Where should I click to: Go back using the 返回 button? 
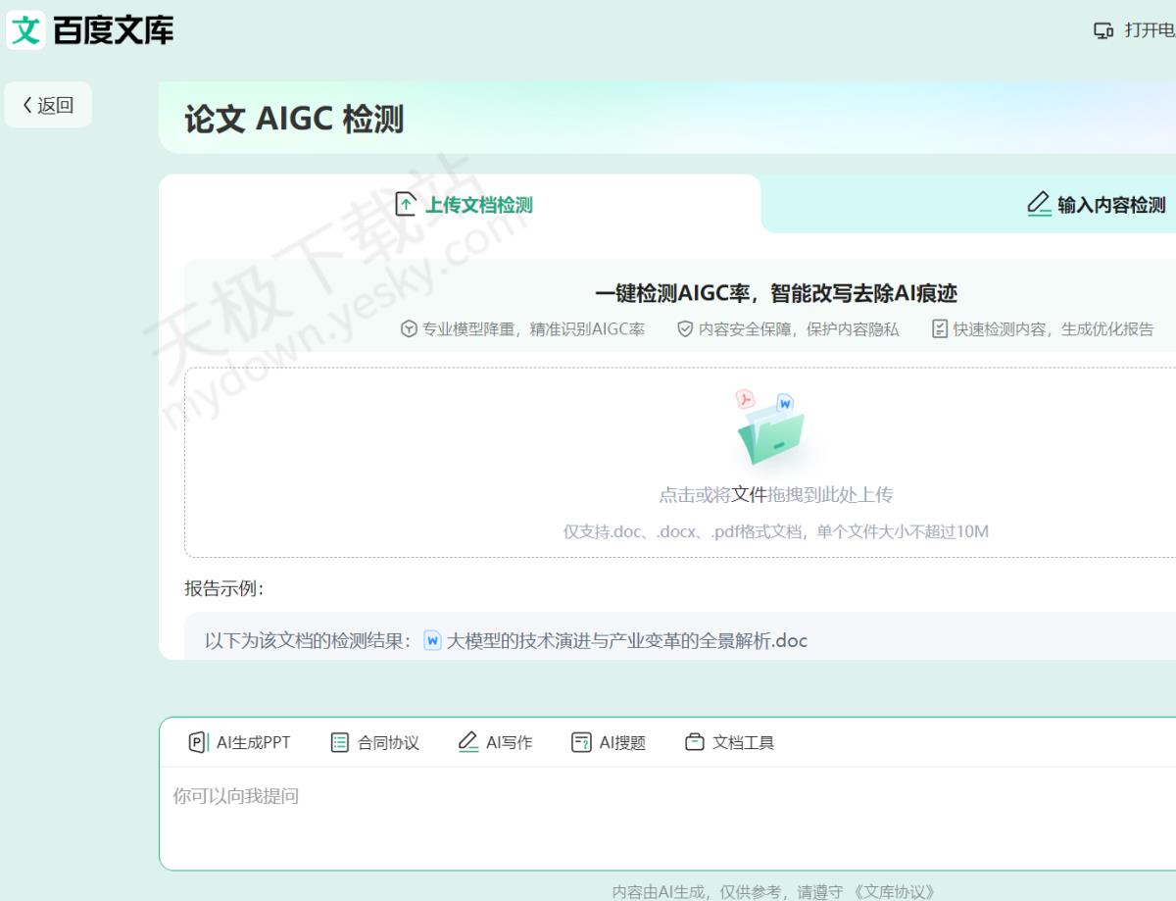[48, 105]
